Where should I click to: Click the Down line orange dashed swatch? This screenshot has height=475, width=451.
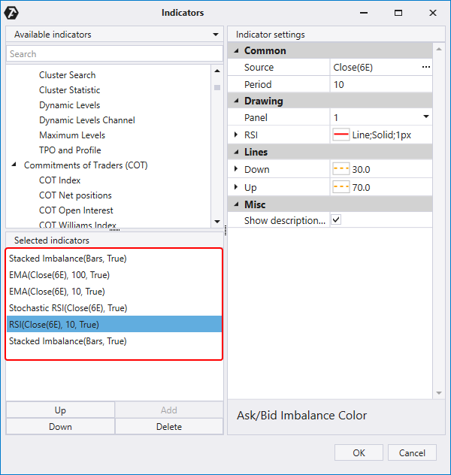pos(341,170)
